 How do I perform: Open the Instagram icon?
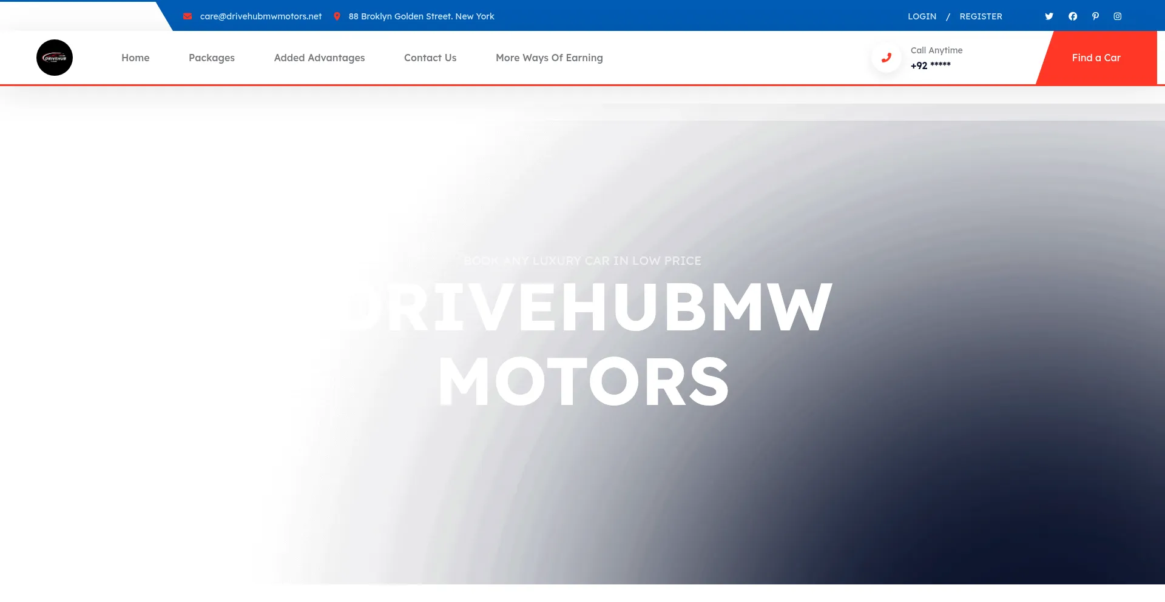[x=1118, y=16]
